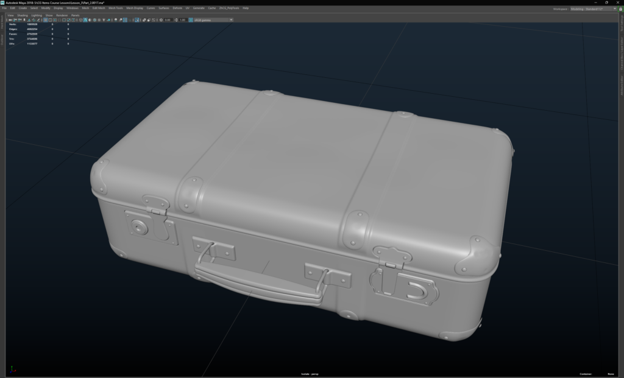This screenshot has height=378, width=624.
Task: Click the Gamma value field 1.00
Action: 182,20
